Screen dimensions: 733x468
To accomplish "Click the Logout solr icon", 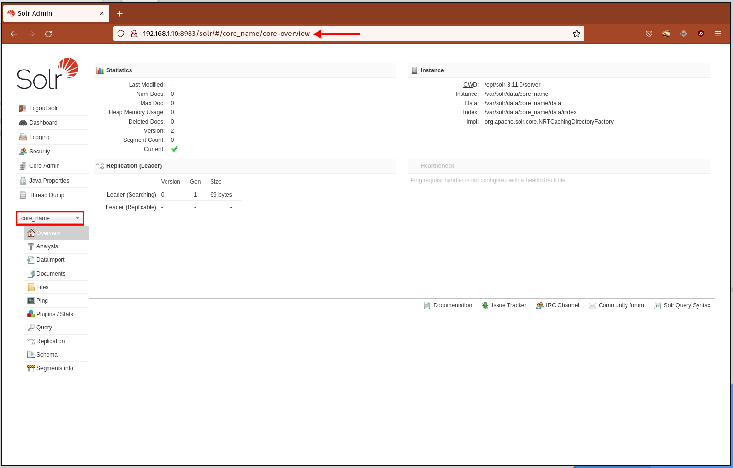I will coord(23,108).
